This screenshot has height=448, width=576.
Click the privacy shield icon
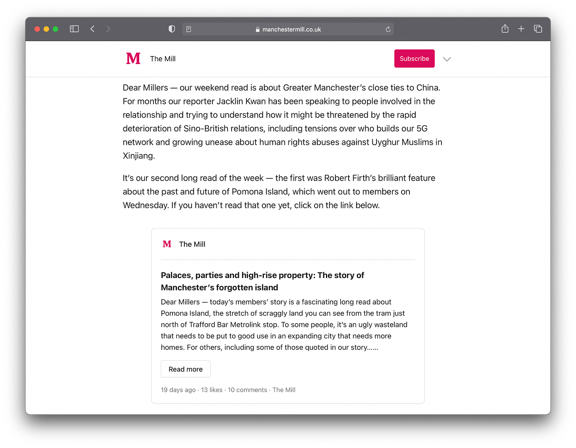pyautogui.click(x=172, y=28)
